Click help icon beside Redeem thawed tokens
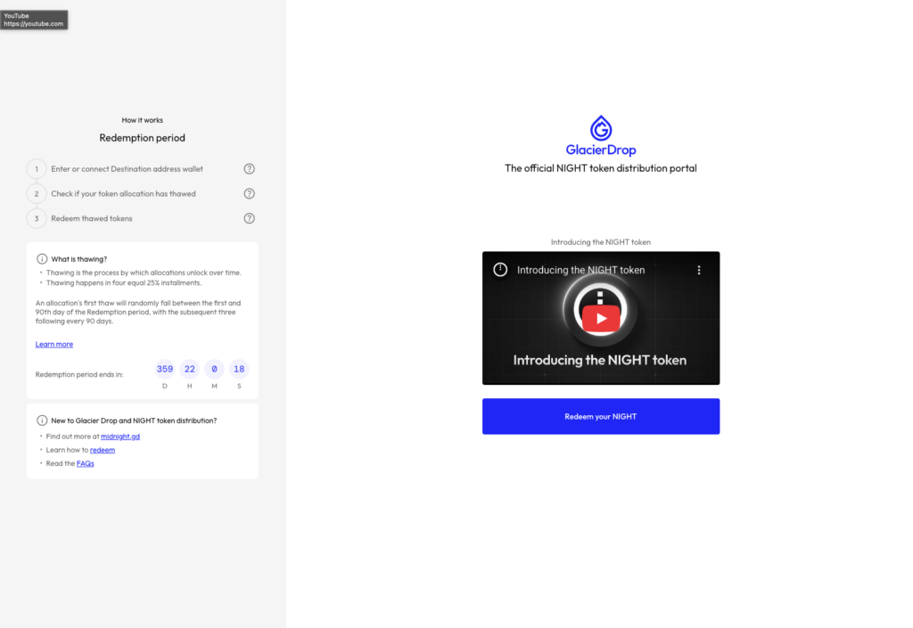 (x=250, y=218)
